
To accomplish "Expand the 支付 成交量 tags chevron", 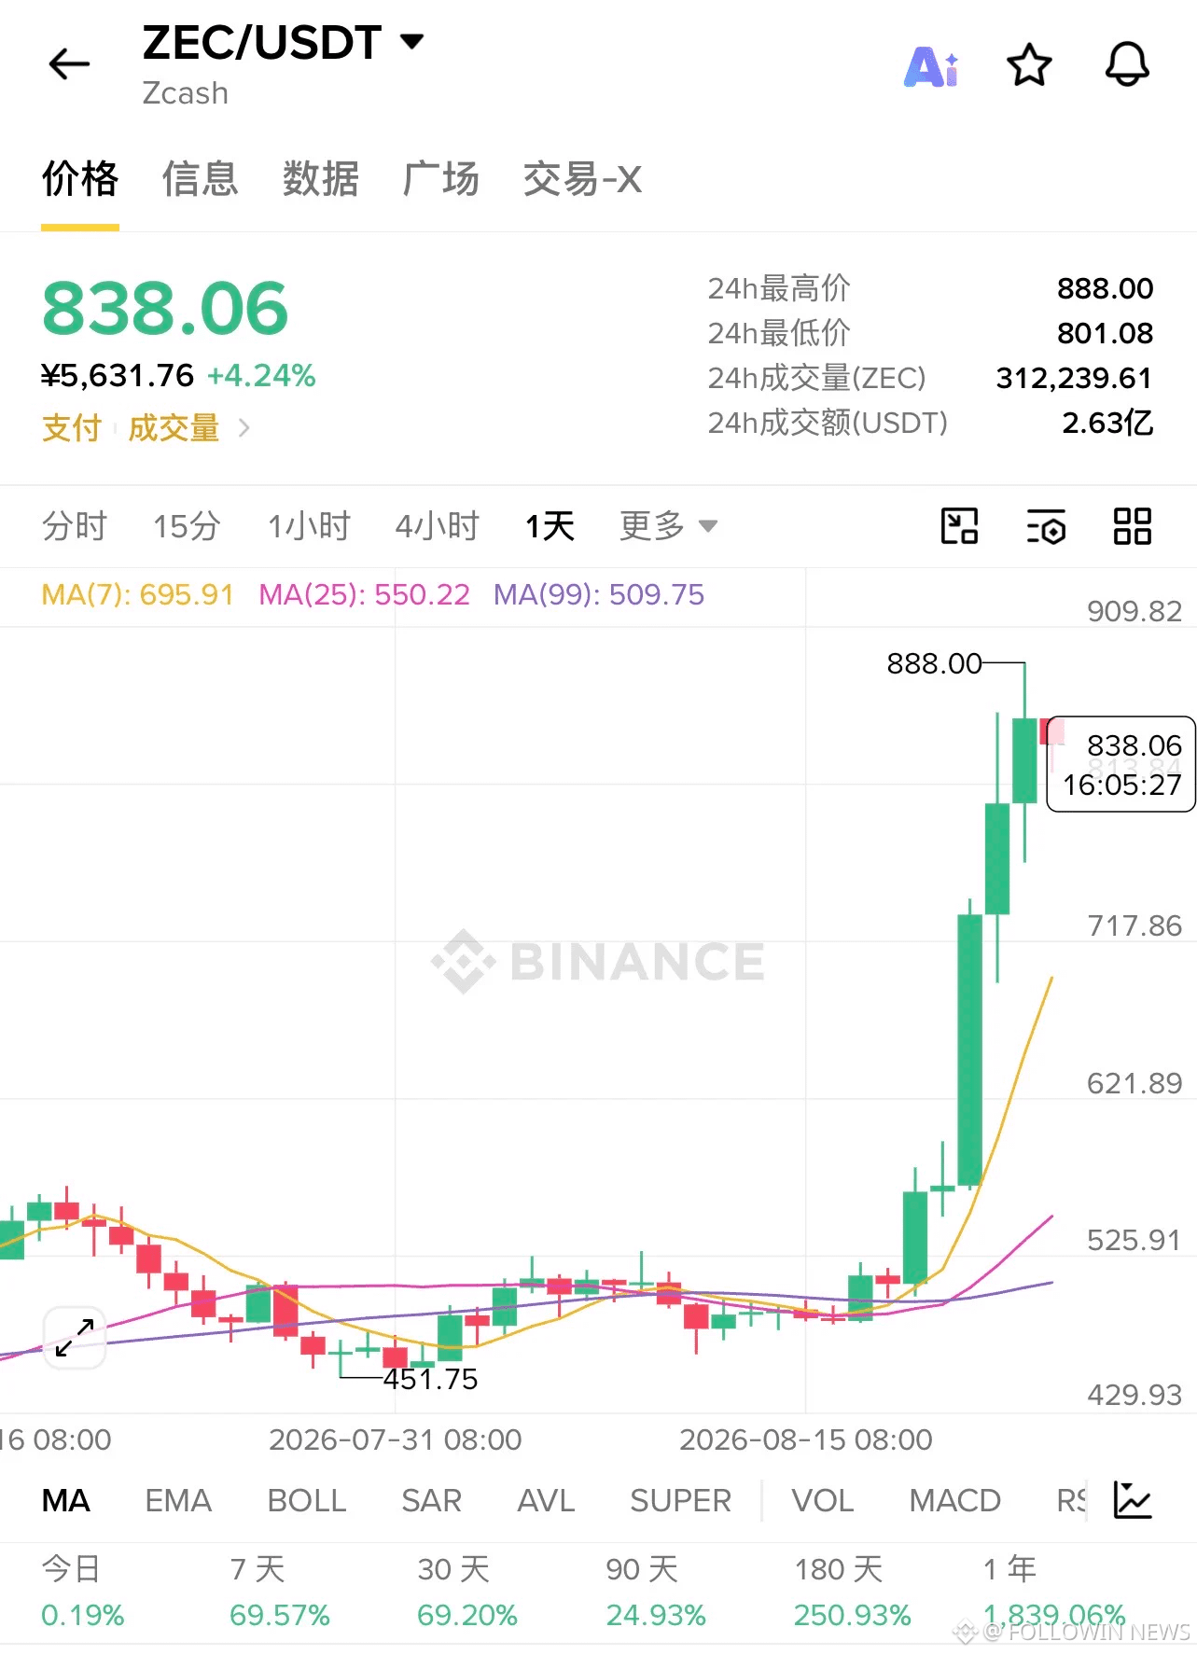I will (244, 428).
